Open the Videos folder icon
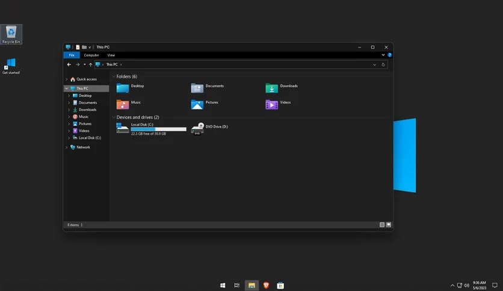Viewport: 503px width, 291px height. click(272, 105)
